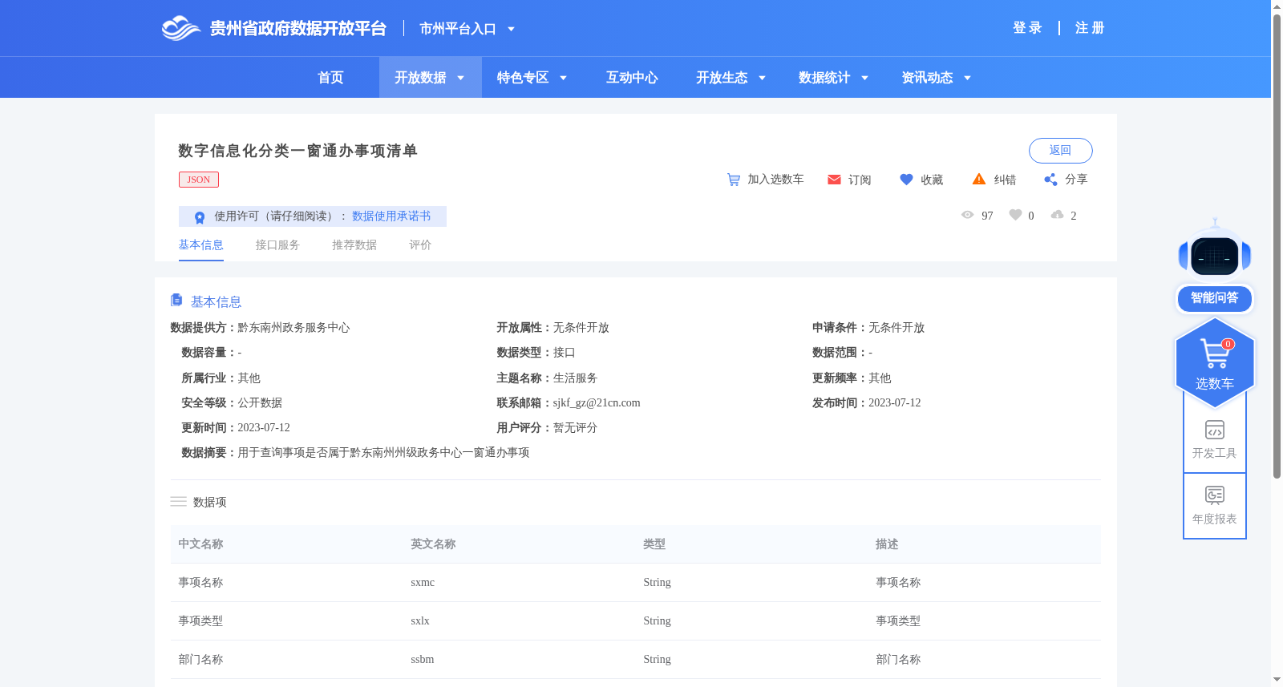1283x687 pixels.
Task: Click the 类型 column header
Action: 654,544
